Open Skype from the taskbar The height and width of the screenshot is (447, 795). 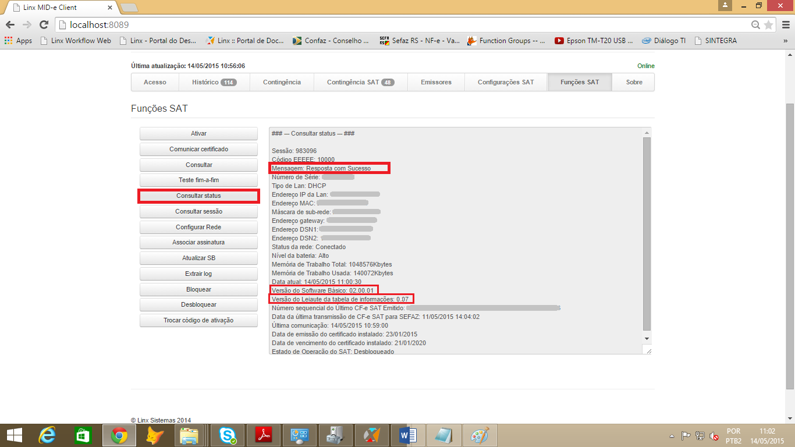coord(227,435)
